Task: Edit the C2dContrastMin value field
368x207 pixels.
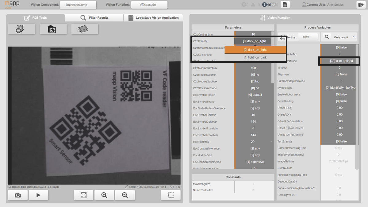Action: 253,34
